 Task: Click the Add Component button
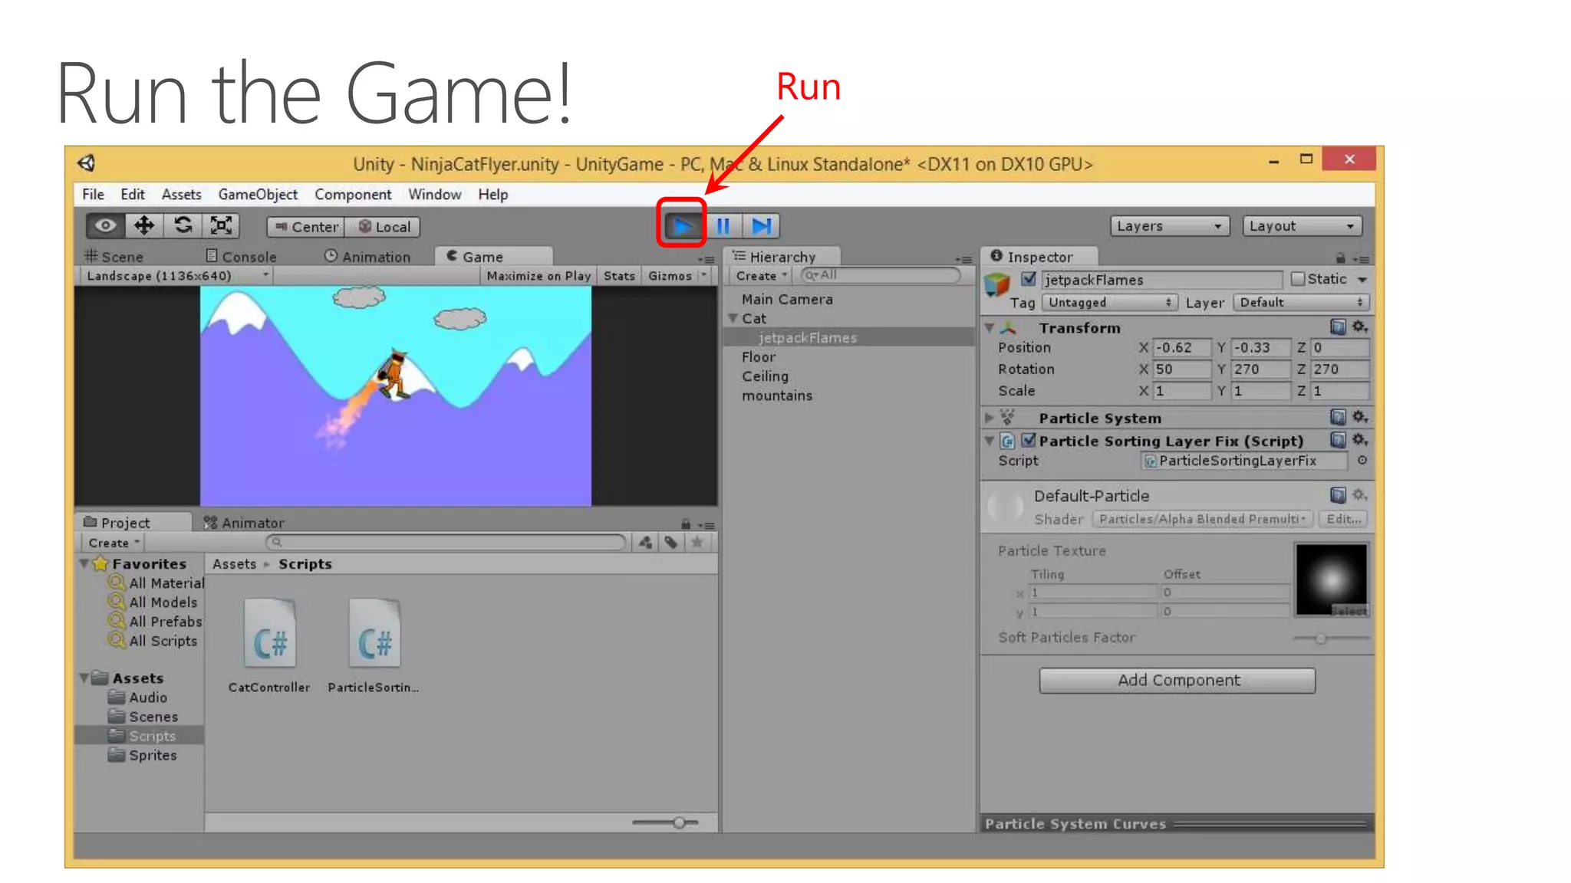point(1177,681)
